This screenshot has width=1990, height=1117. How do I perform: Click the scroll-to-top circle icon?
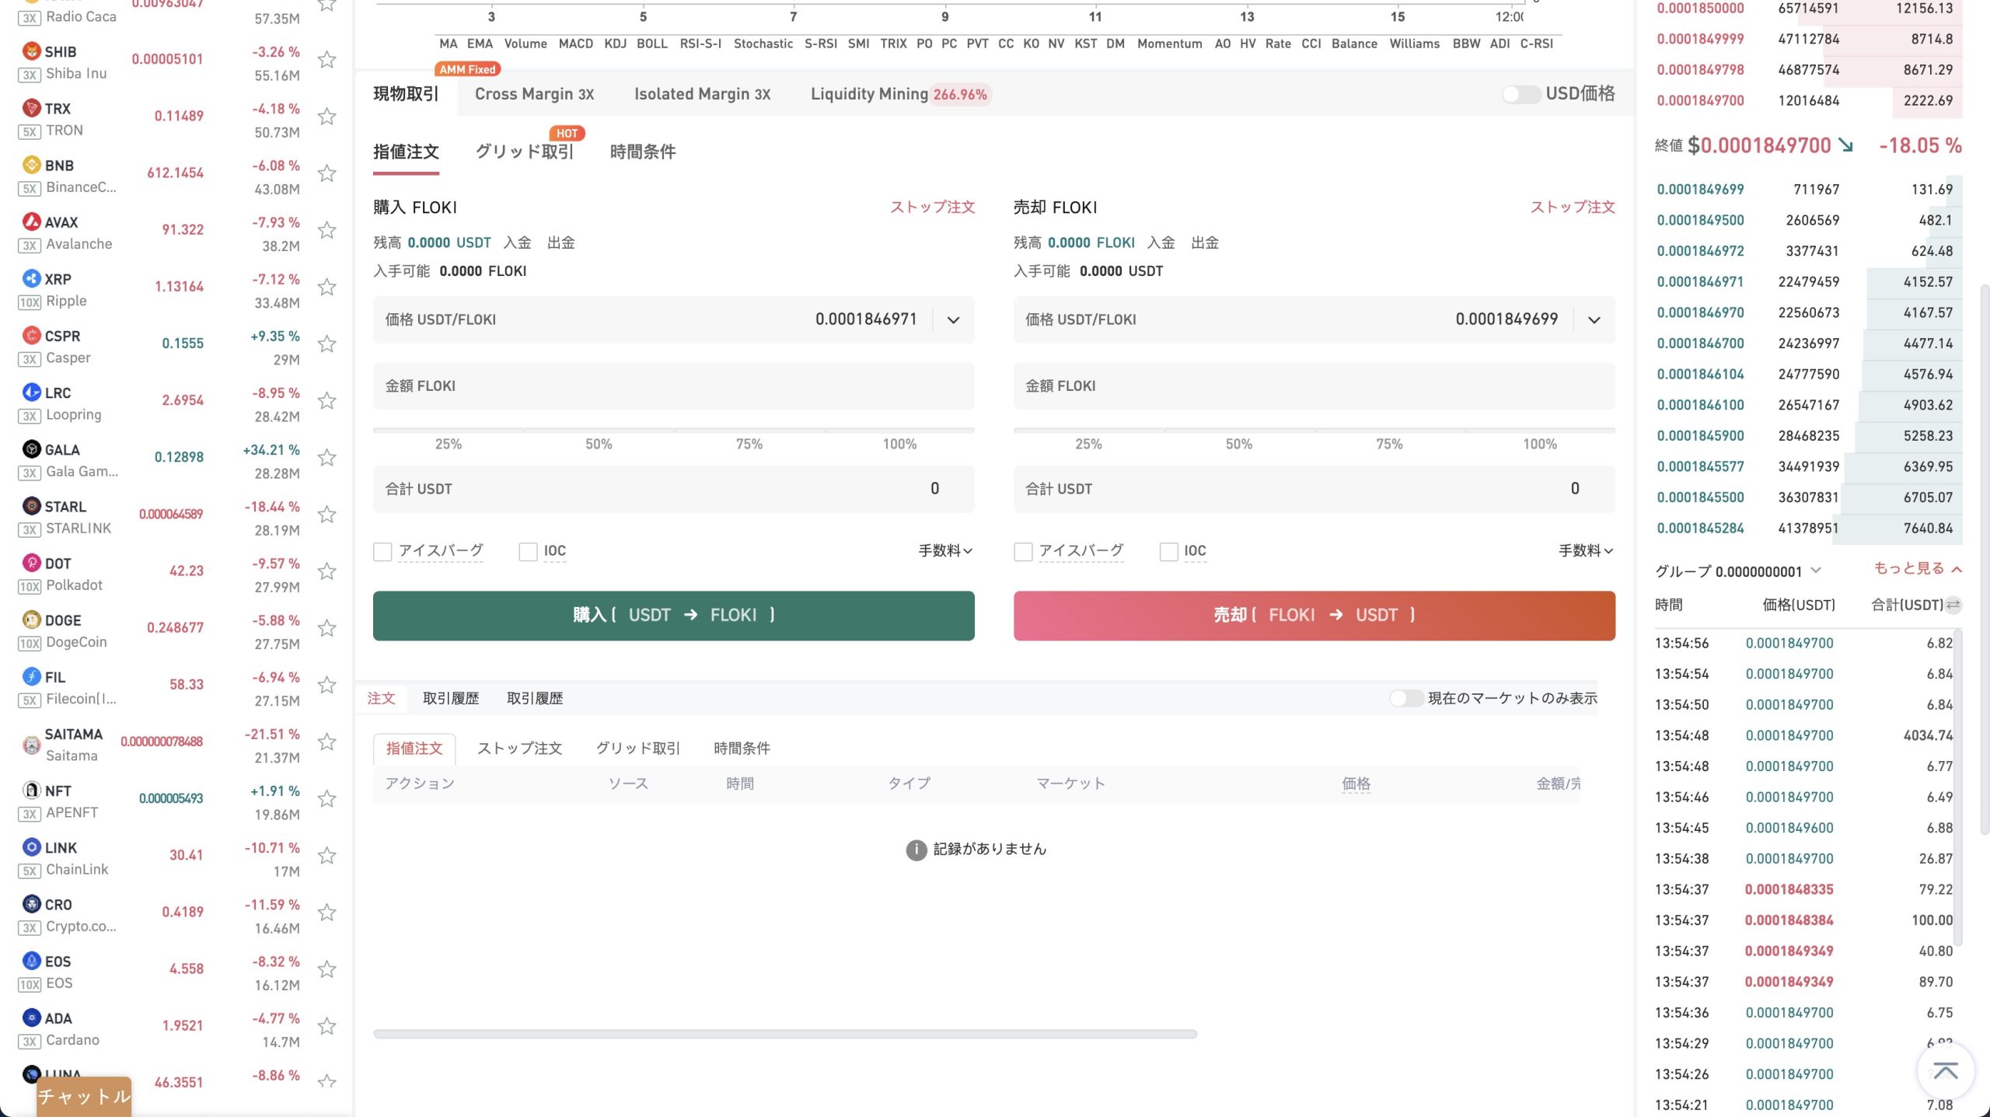point(1945,1070)
